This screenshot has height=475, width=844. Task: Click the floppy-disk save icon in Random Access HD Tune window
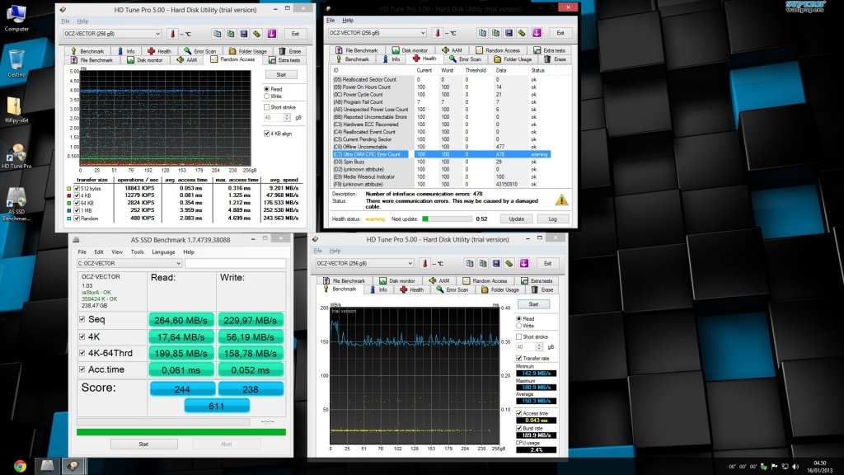[244, 33]
